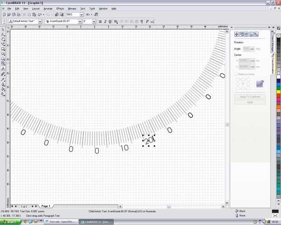Select bottom-left anchor point checkbox
The width and height of the screenshot is (281, 225).
tap(237, 88)
